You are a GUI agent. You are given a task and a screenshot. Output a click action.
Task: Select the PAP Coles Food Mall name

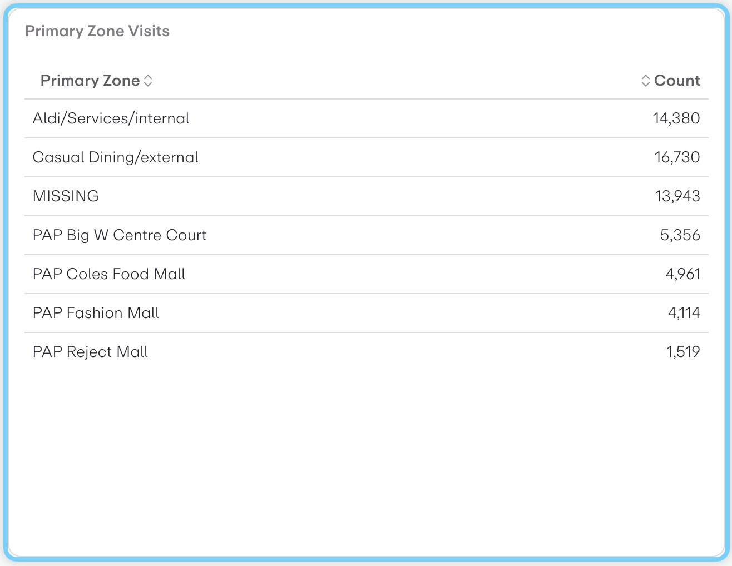(109, 274)
